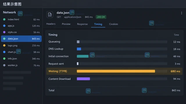Screen dimensions: 186x104
Task: Click the 结果示意图 title text
Action: [12, 4]
